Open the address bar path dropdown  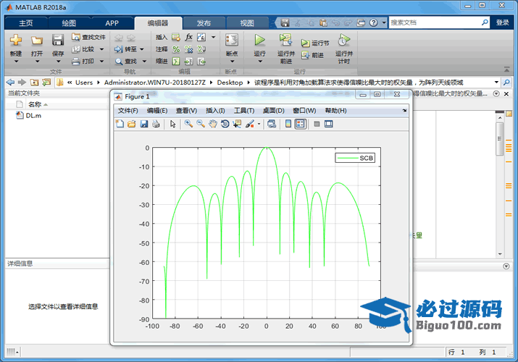tap(496, 82)
